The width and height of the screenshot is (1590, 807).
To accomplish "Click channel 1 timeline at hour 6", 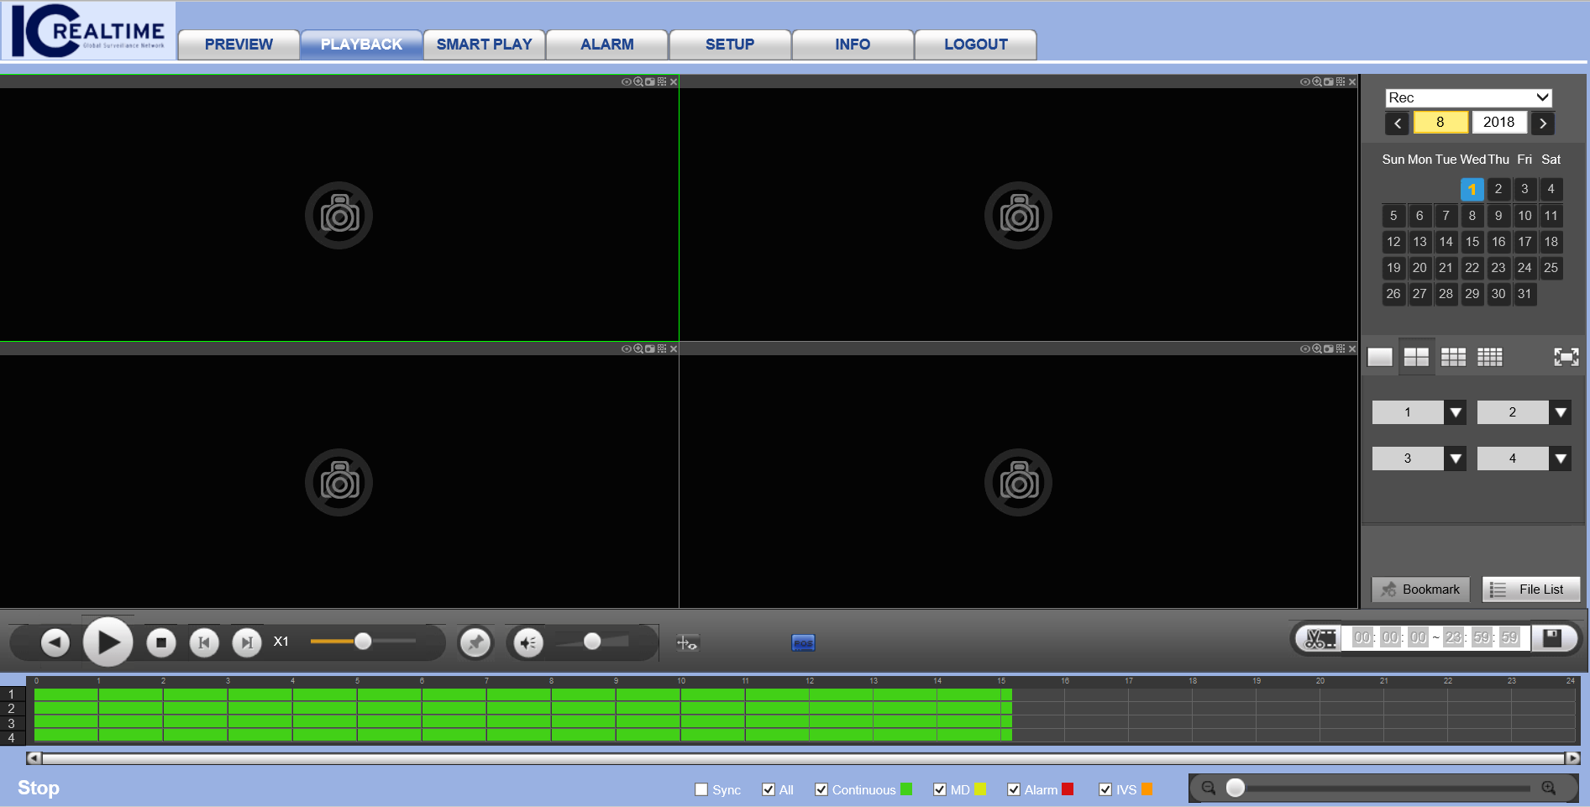I will coord(422,694).
